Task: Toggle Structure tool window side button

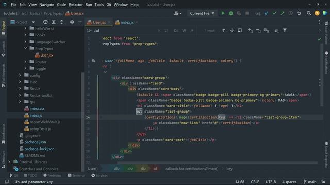Action: [x=4, y=159]
